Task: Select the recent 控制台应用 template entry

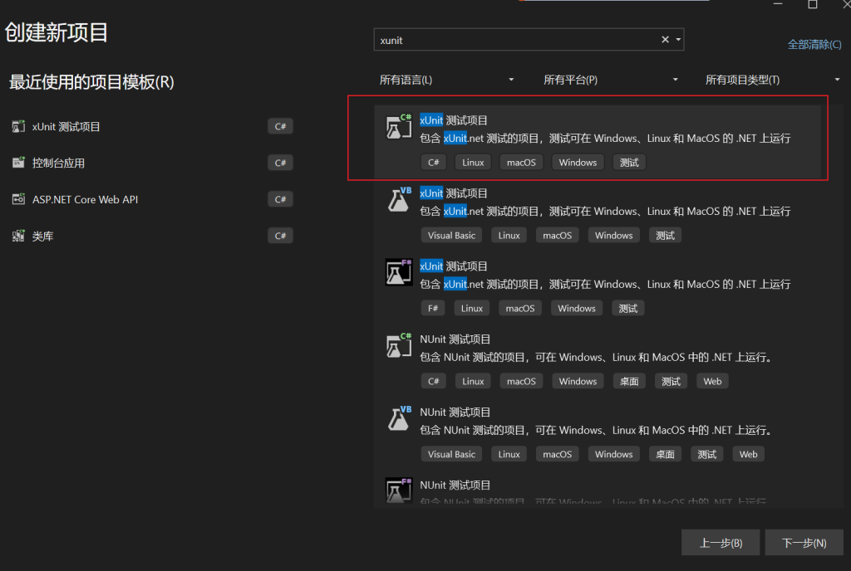Action: [x=58, y=163]
